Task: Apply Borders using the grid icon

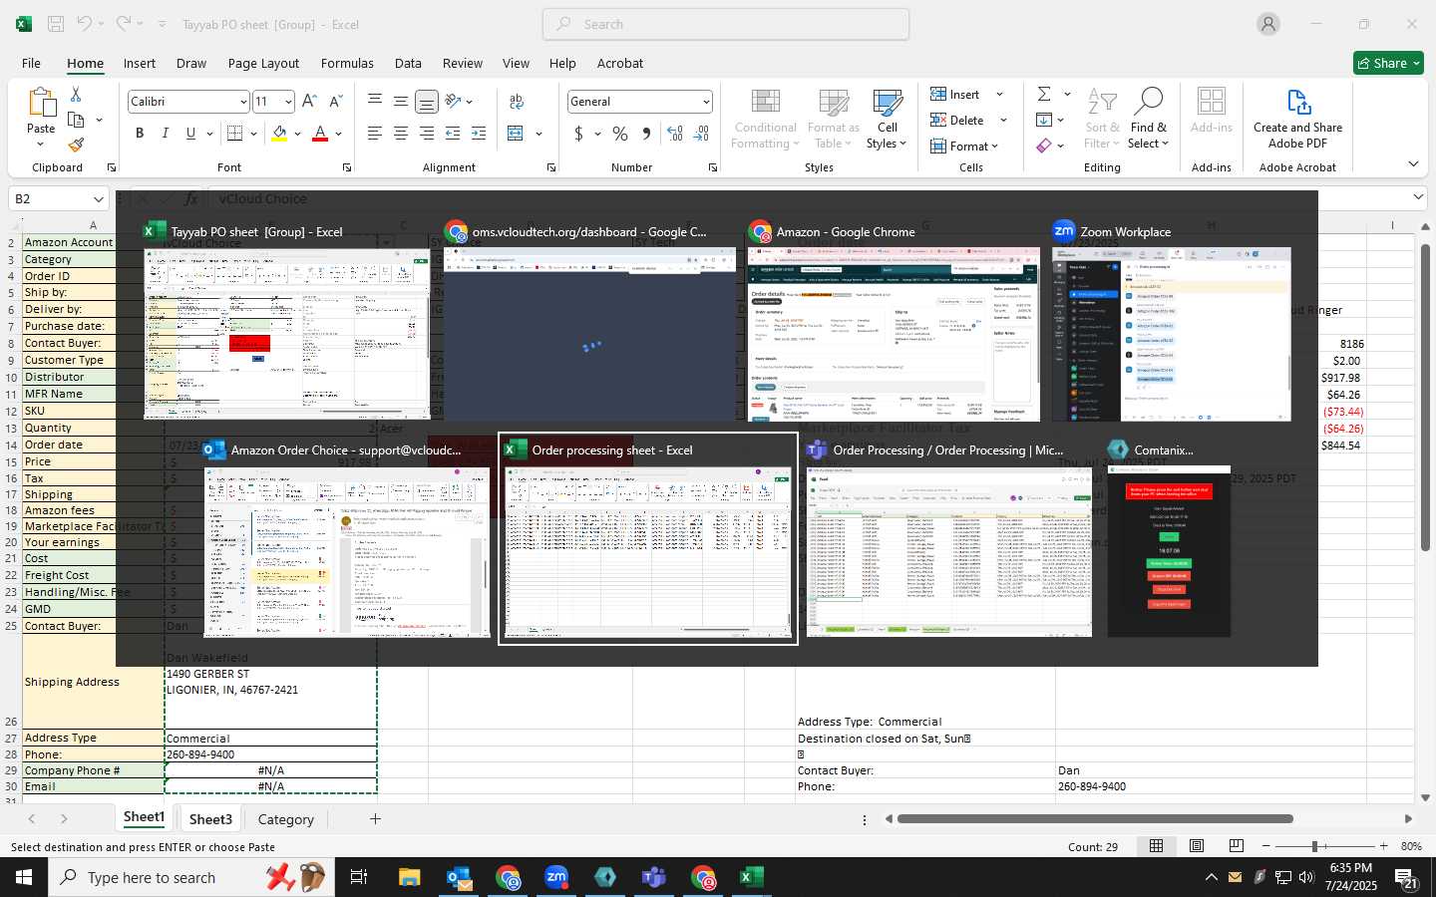Action: pos(234,134)
